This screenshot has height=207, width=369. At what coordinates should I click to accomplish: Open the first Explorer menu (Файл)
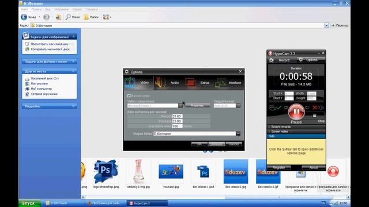pos(24,9)
